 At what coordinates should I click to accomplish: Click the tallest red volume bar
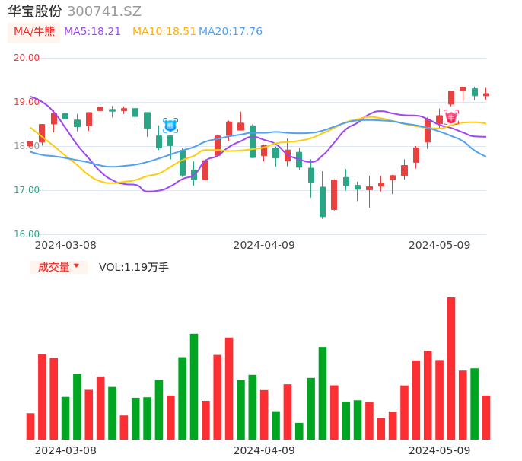coord(451,368)
